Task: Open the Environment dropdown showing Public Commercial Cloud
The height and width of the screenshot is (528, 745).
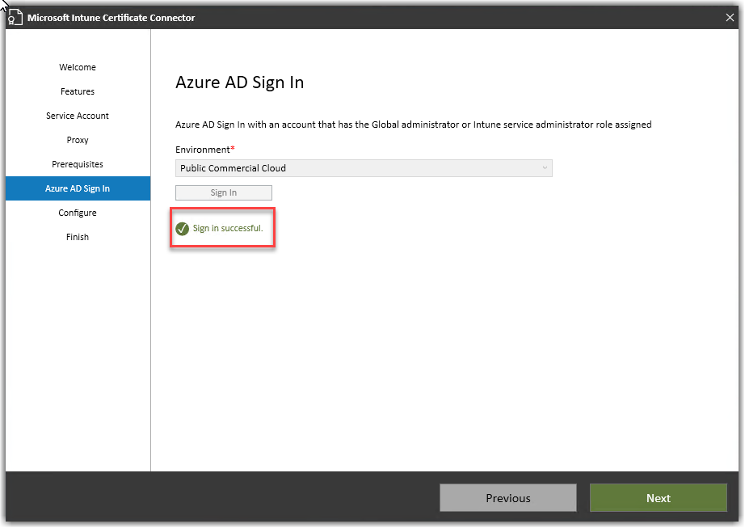Action: pos(364,168)
